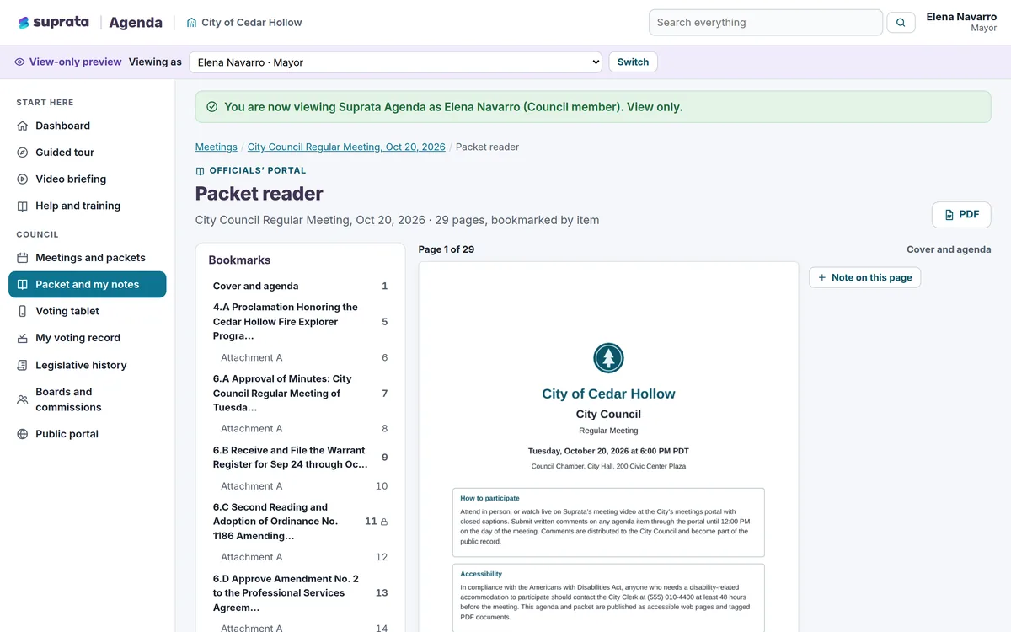Click the City of Cedar Hollow building icon
This screenshot has width=1011, height=632.
point(191,23)
